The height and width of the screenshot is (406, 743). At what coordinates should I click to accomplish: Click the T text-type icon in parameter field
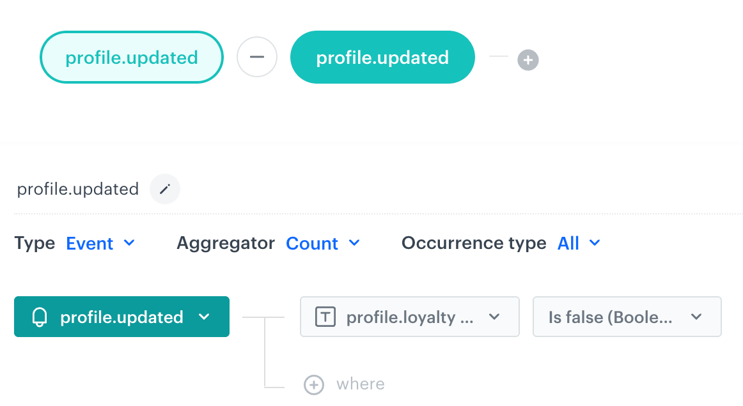coord(325,317)
